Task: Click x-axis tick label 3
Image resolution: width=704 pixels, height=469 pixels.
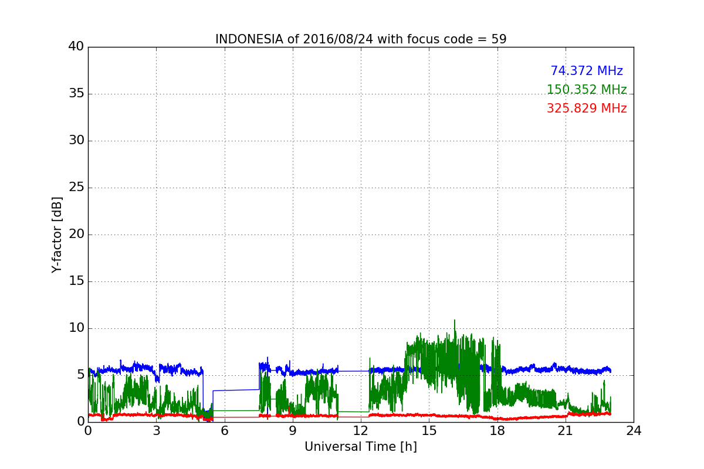Action: tap(156, 431)
